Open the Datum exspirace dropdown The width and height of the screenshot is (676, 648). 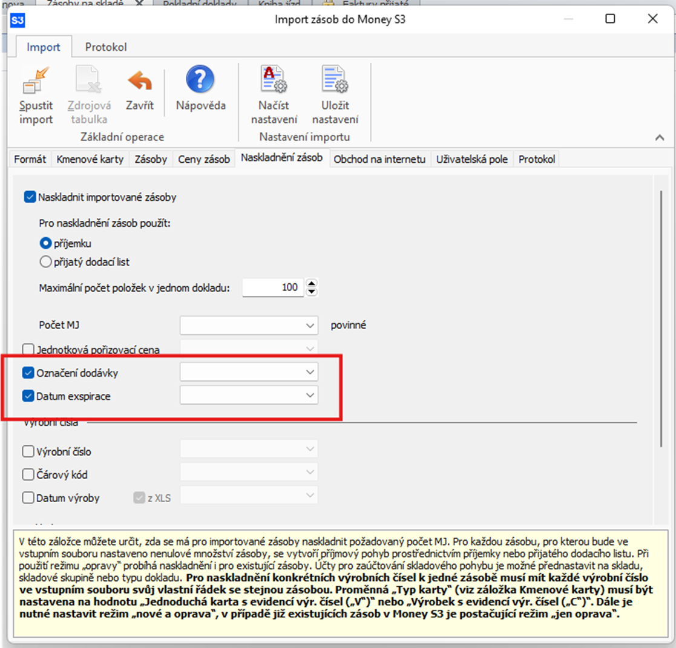249,395
